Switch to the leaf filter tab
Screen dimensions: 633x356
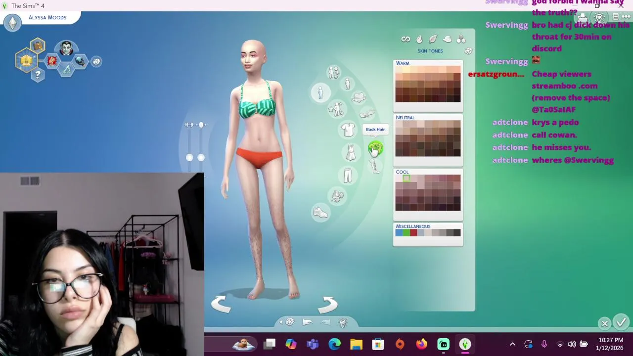click(433, 39)
